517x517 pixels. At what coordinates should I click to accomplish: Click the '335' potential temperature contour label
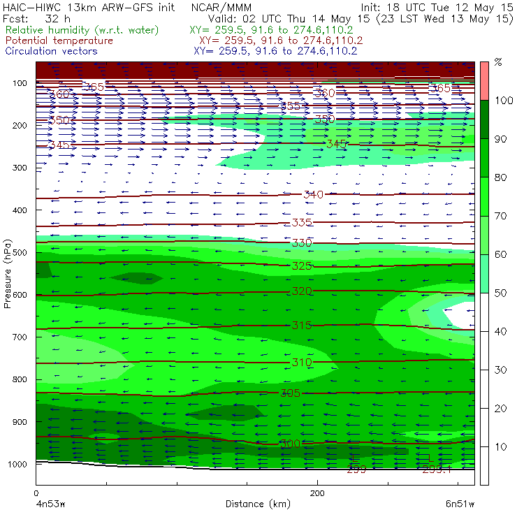pyautogui.click(x=302, y=223)
